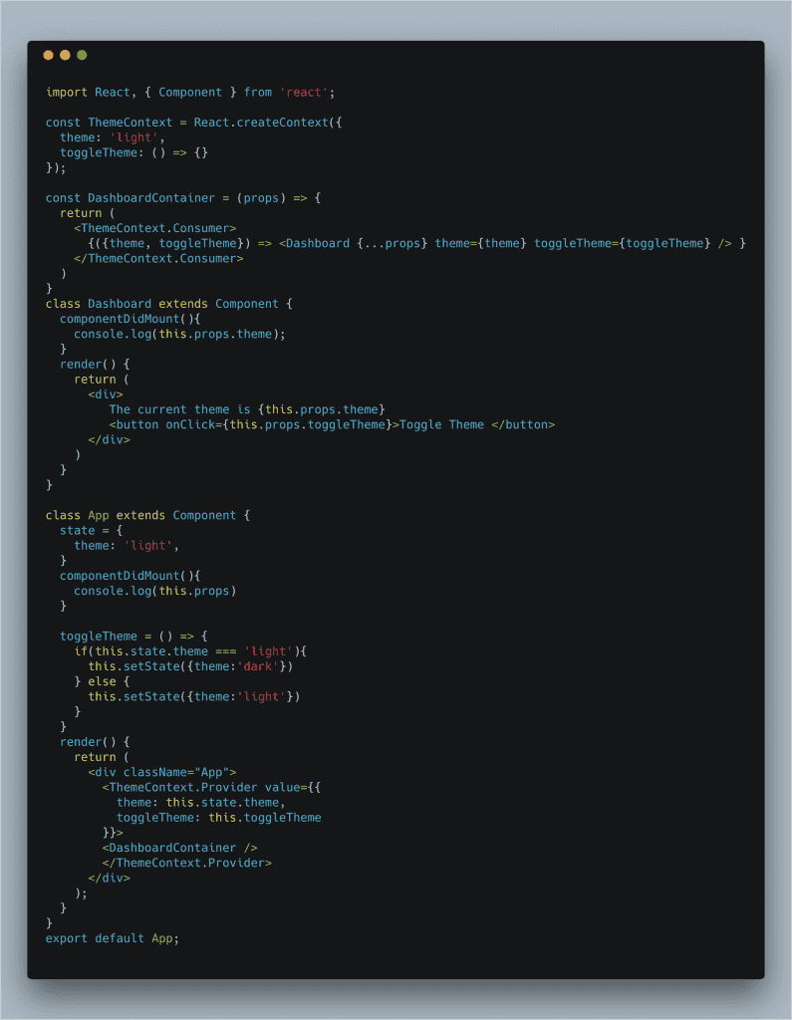
Task: Click the line "theme: this.state.theme,"
Action: 201,803
